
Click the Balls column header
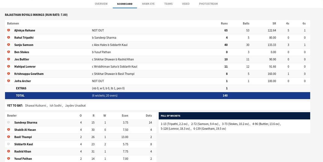point(246,23)
